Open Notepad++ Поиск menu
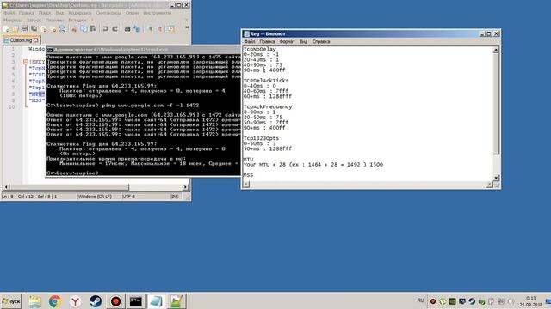 coord(45,13)
